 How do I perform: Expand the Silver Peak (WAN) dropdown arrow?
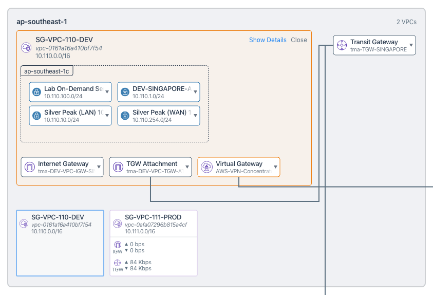[x=195, y=116]
